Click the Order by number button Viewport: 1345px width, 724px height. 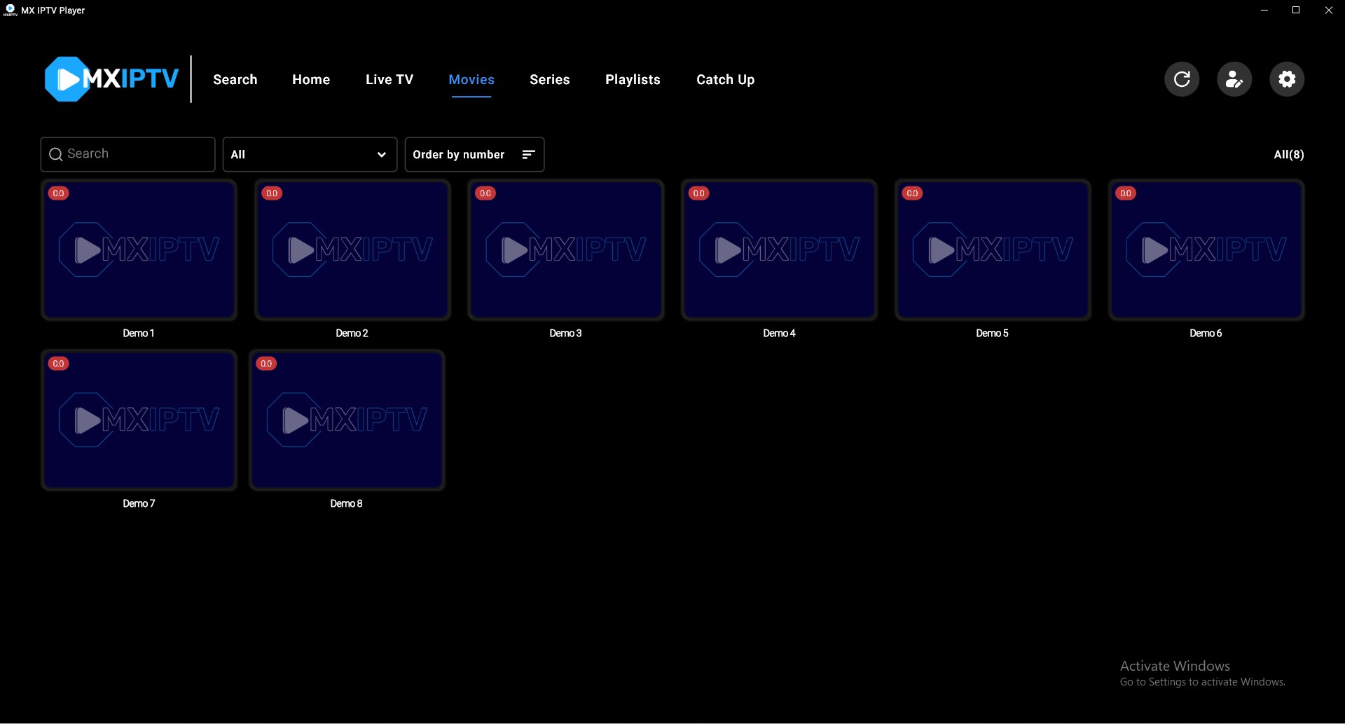click(474, 154)
